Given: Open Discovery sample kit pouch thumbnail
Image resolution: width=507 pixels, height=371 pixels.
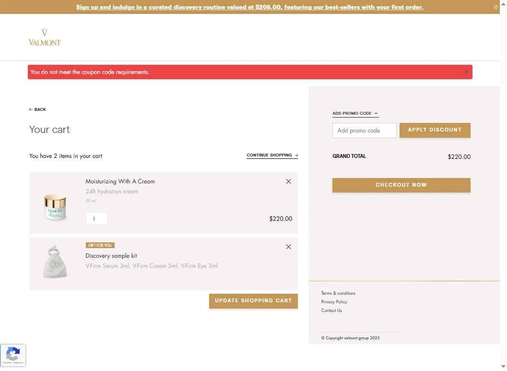Looking at the screenshot, I should 55,262.
